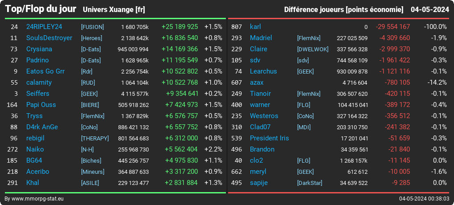Select the Univers Xuange [fr] heading
The height and width of the screenshot is (205, 454).
coord(114,9)
